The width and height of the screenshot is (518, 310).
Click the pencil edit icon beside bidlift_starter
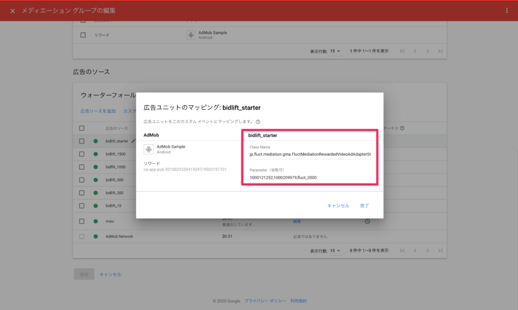[x=133, y=141]
